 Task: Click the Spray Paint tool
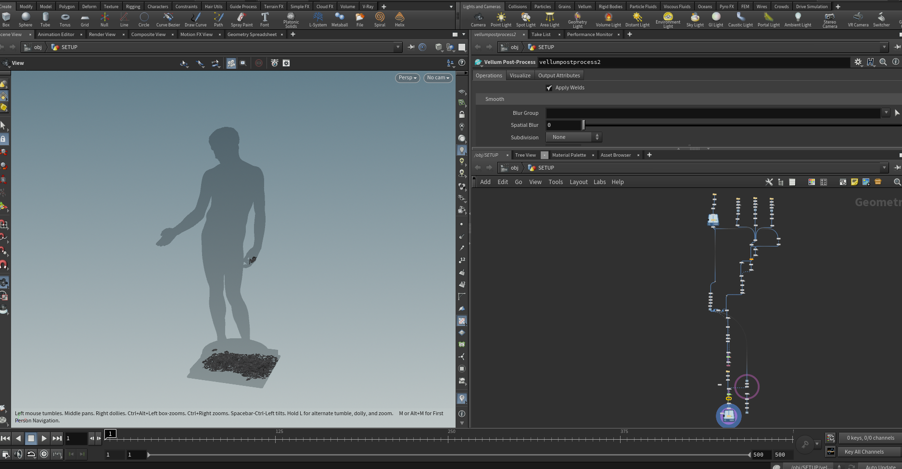tap(241, 19)
